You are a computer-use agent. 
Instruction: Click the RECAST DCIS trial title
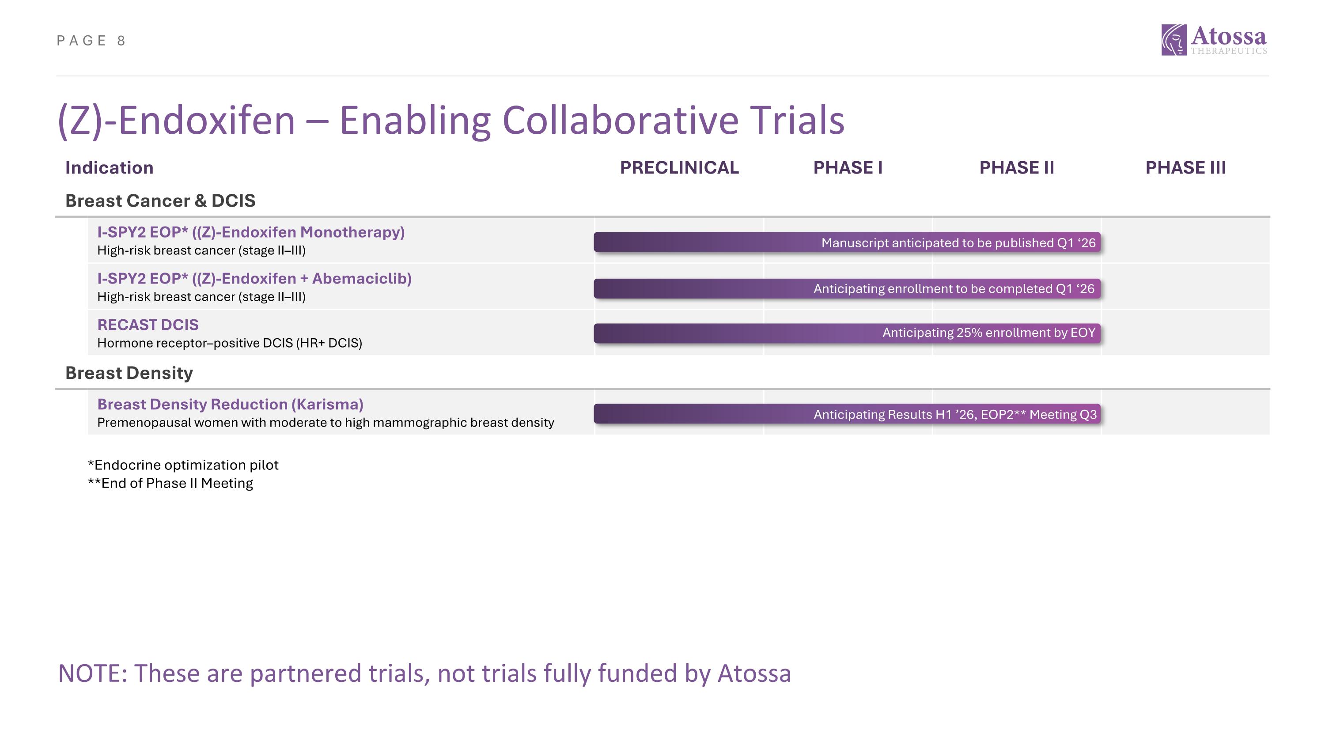[148, 325]
